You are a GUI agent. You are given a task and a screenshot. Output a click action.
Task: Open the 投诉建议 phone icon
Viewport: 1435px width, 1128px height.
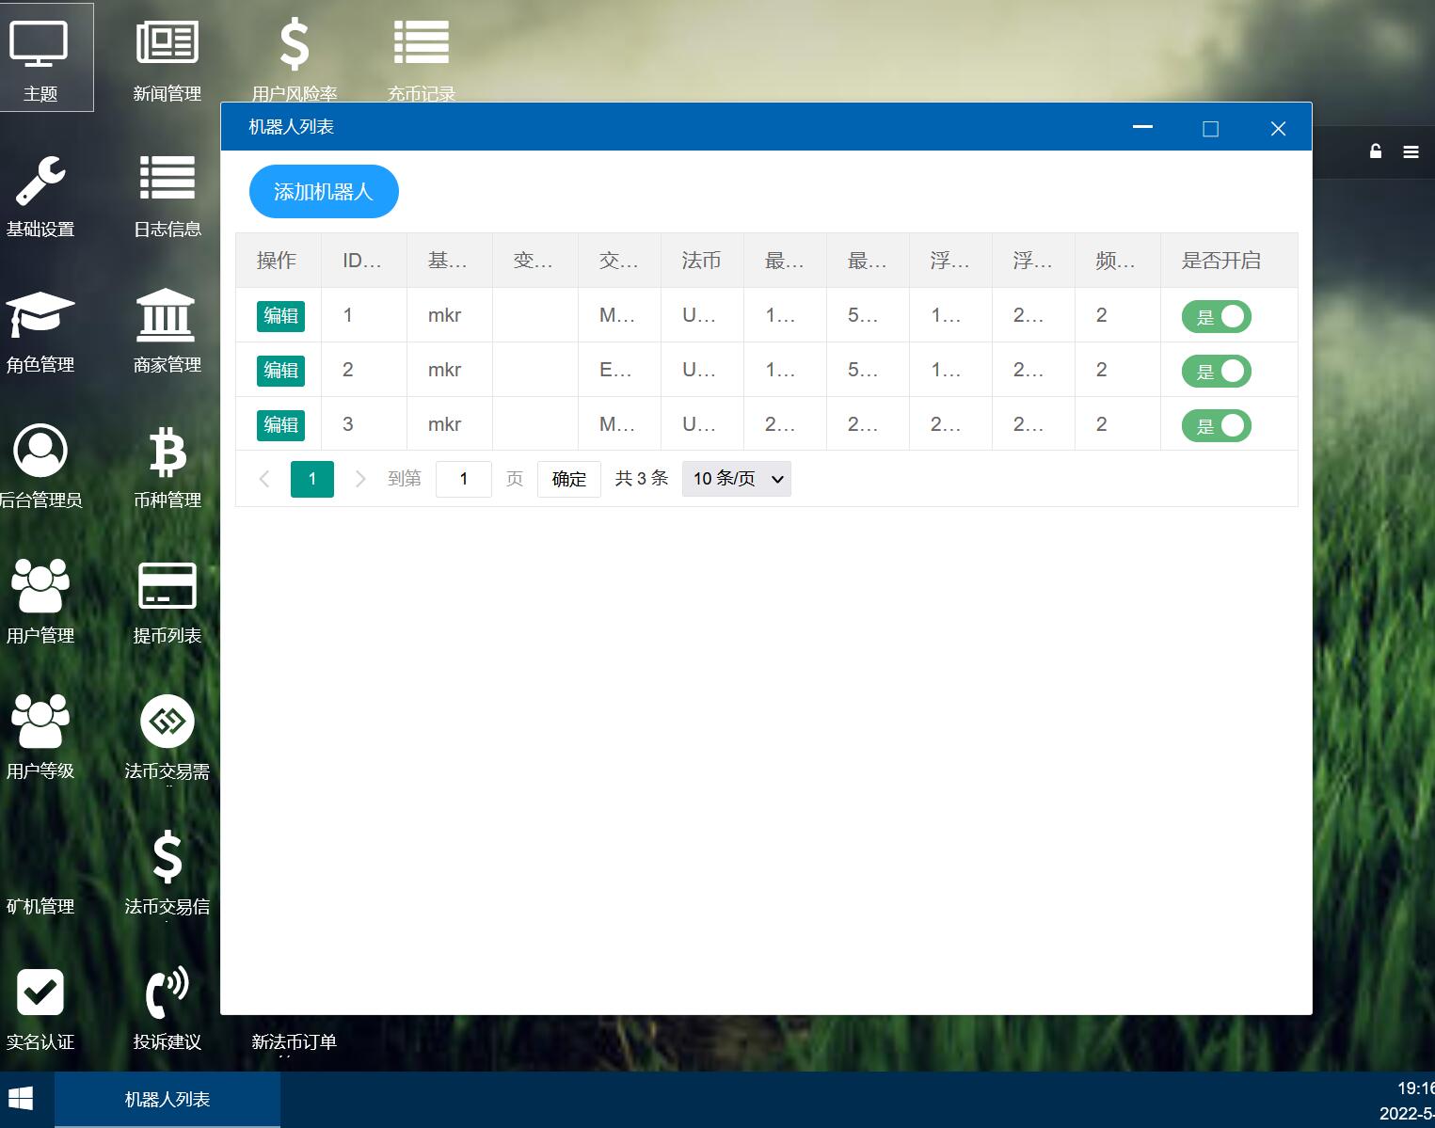167,993
